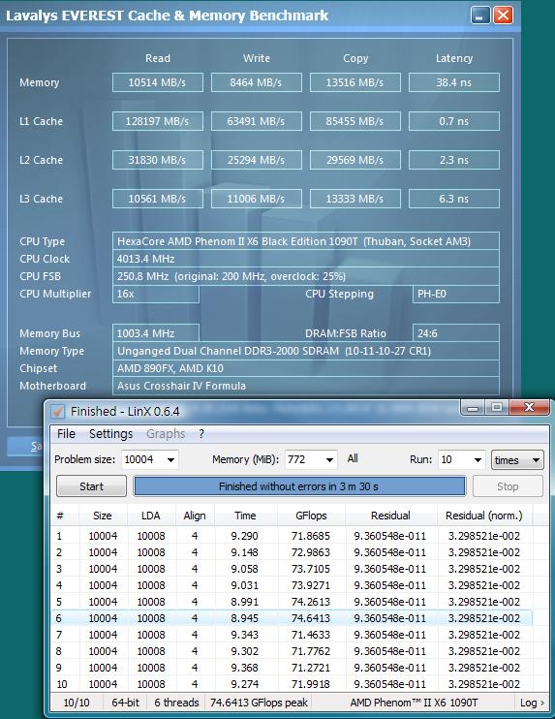This screenshot has width=555, height=719.
Task: Select the row with time 9.274
Action: [292, 684]
